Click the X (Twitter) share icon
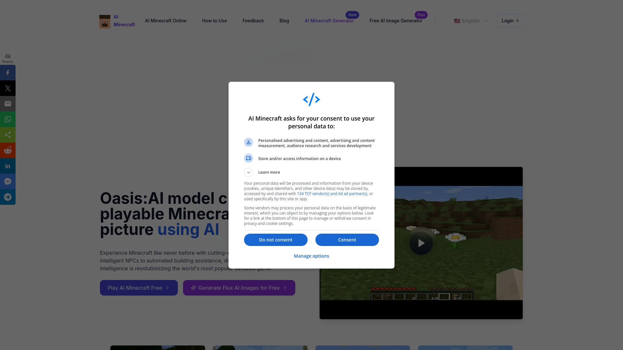Screen dimensions: 623x350 [8, 88]
